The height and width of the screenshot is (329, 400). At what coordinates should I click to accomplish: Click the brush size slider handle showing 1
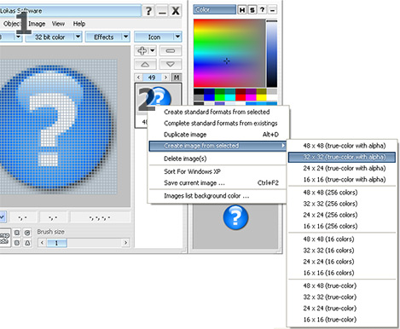56,243
